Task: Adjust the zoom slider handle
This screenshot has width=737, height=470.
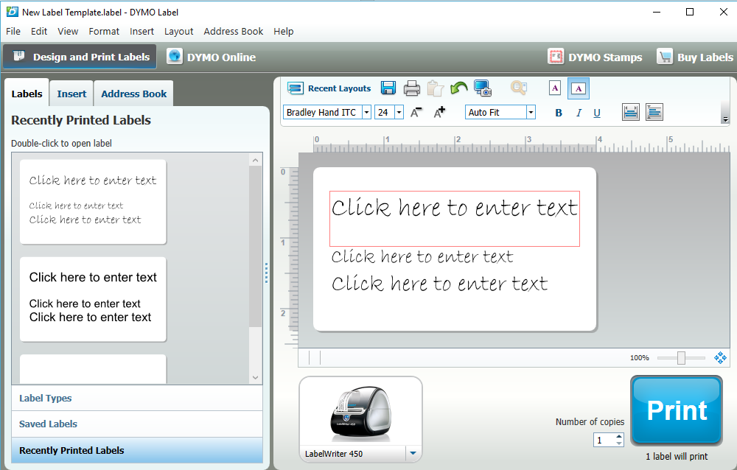Action: click(x=681, y=358)
